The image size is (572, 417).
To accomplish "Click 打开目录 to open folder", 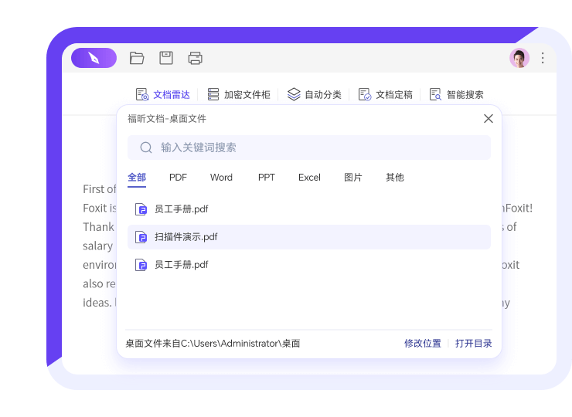I will (474, 344).
